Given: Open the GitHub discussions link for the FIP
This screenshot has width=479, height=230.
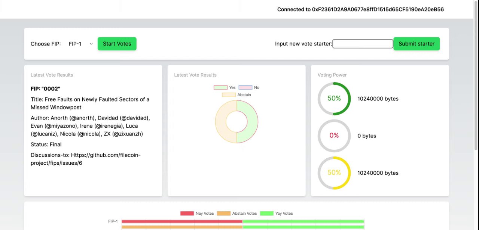Looking at the screenshot, I should coord(86,159).
